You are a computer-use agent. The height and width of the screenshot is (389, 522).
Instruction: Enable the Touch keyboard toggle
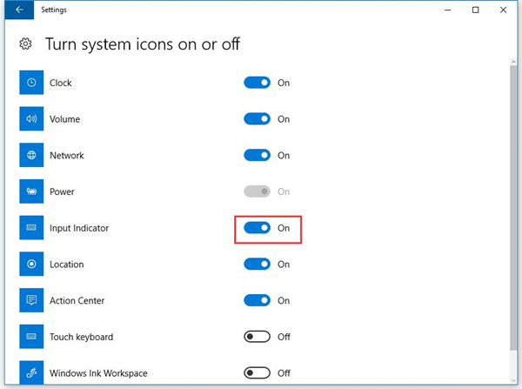pos(257,337)
